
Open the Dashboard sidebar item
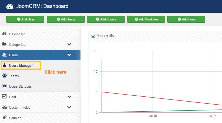point(40,34)
